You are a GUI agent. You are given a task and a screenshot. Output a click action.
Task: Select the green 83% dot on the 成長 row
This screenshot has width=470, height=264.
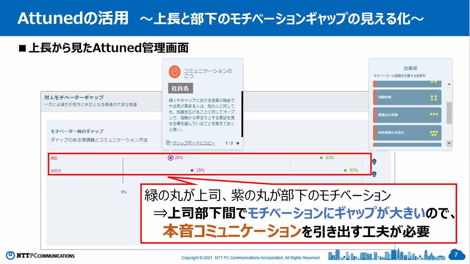(x=321, y=158)
